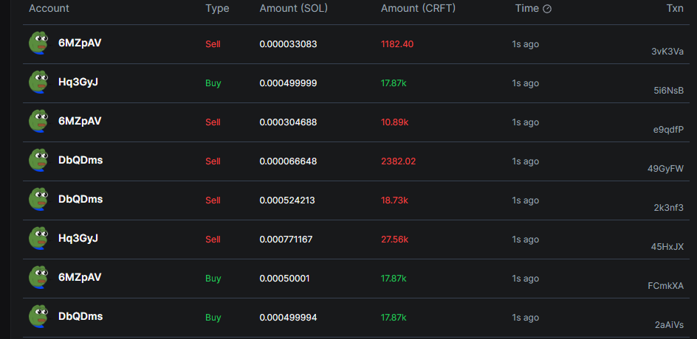
Task: Click the Pepe avatar in the 2aAiVs row
Action: [x=38, y=317]
